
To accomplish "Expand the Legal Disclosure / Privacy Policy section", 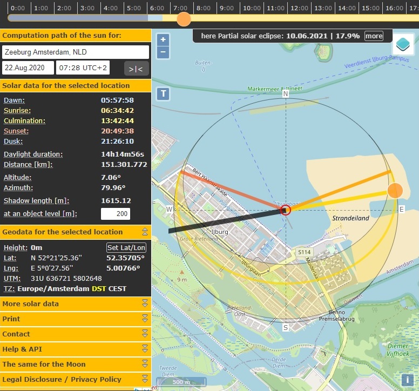I will [x=145, y=379].
